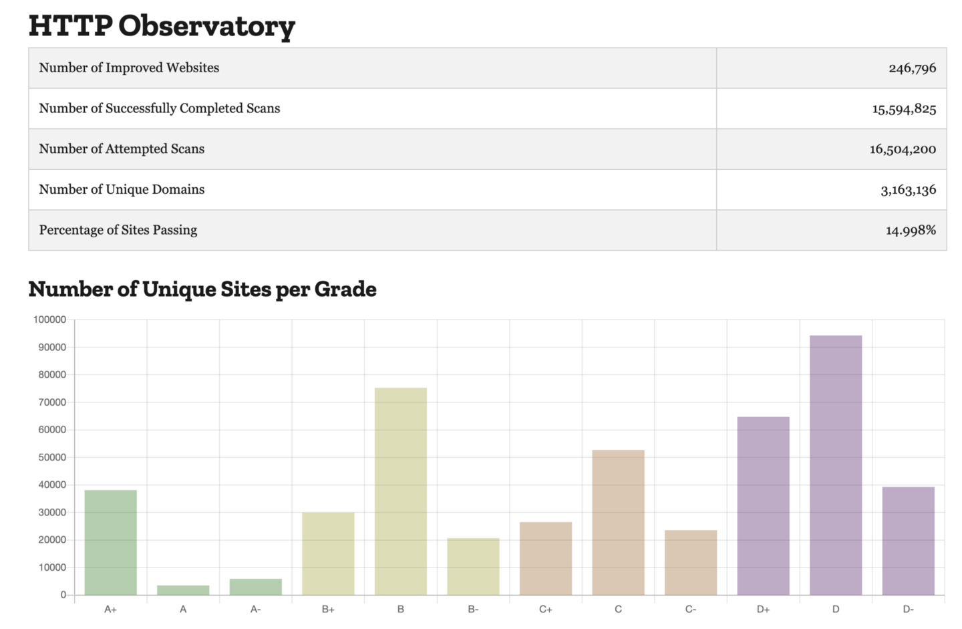This screenshot has height=629, width=962.
Task: Click the 100000 y-axis label
Action: pos(49,320)
